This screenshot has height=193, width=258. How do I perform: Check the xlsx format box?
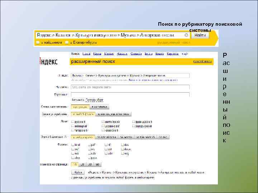[72, 157]
